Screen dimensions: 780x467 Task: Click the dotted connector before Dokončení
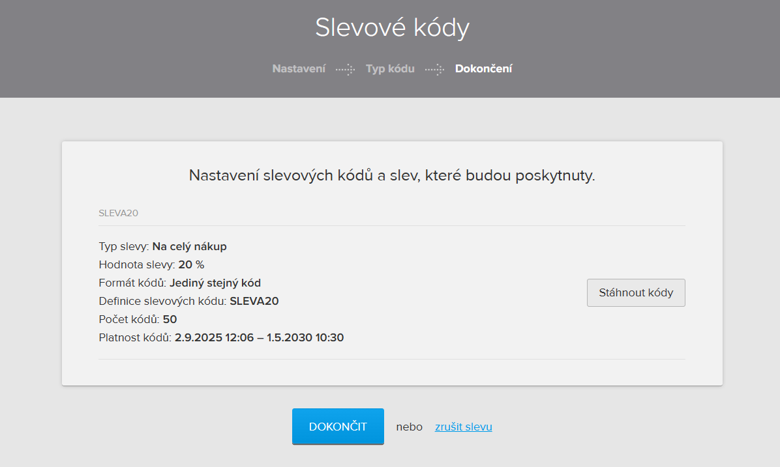(x=434, y=68)
